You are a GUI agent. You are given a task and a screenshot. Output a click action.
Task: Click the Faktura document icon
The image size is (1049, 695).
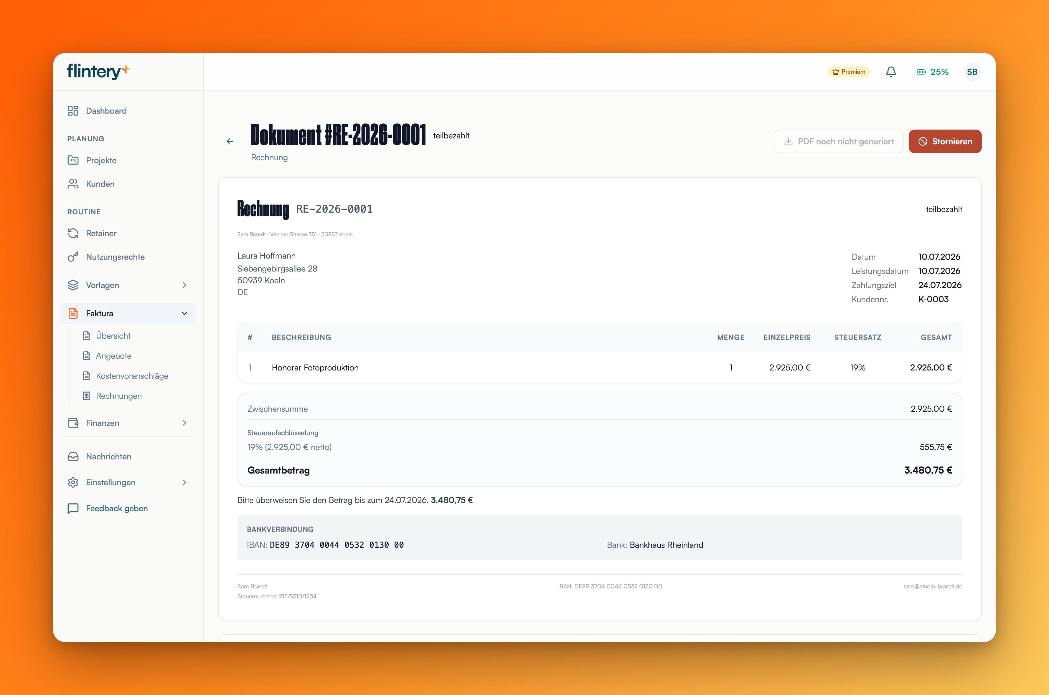73,313
